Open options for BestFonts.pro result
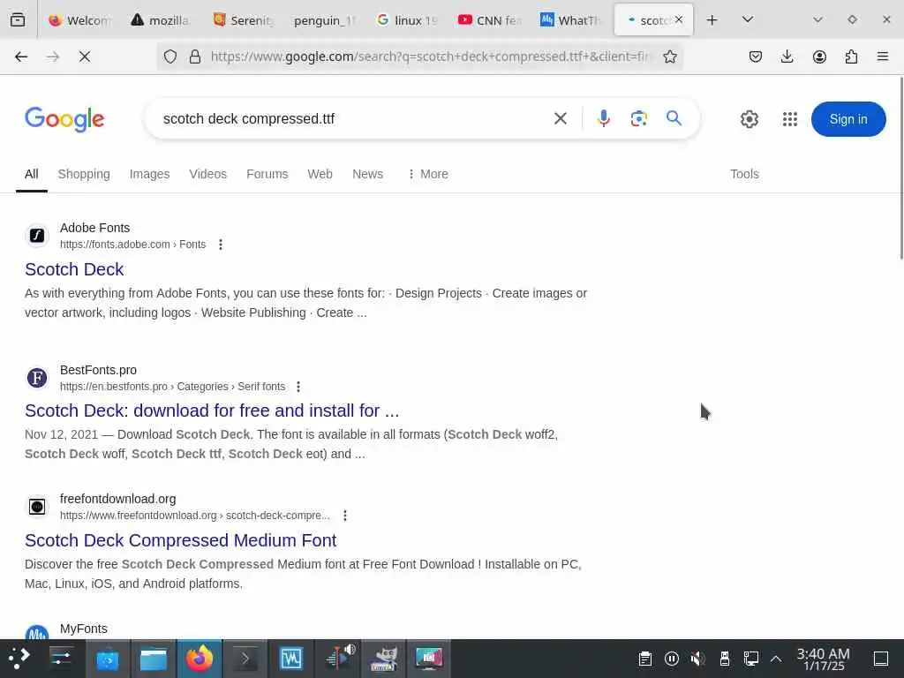Screen dimensions: 904x678 pos(298,387)
